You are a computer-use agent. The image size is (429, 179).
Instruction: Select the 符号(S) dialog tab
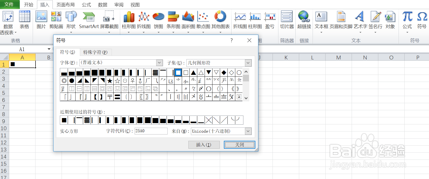(x=68, y=52)
